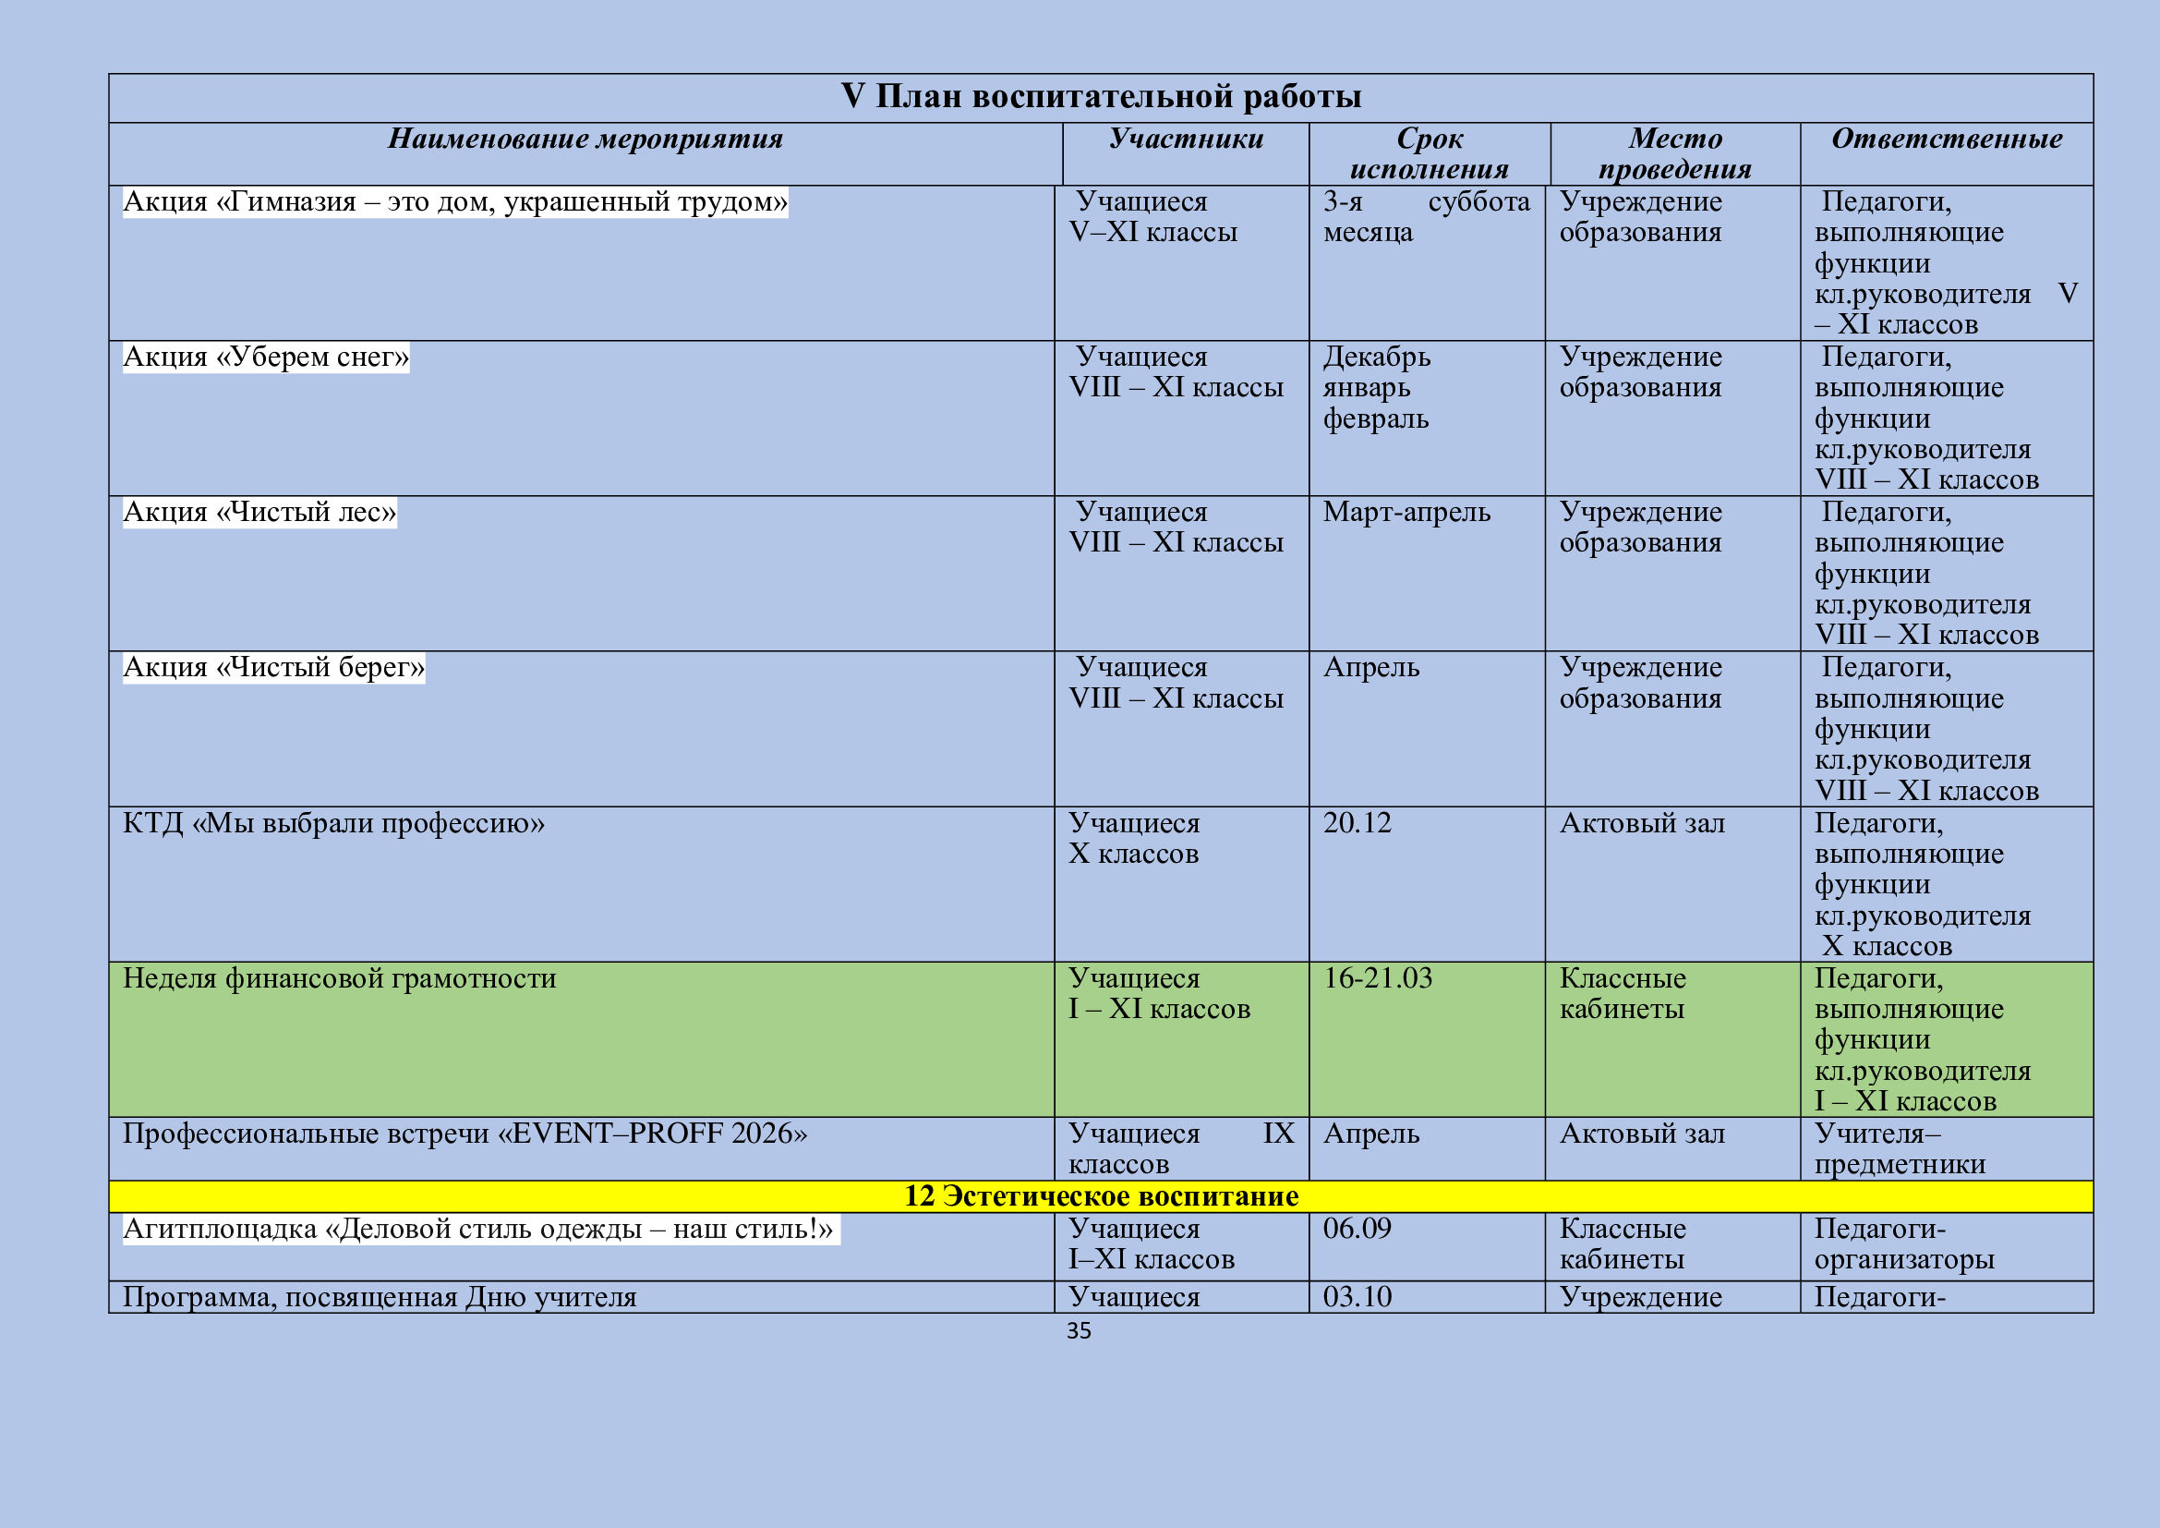This screenshot has height=1528, width=2160.
Task: Click the green 'Неделя финансовой грамотности' row
Action: click(340, 979)
